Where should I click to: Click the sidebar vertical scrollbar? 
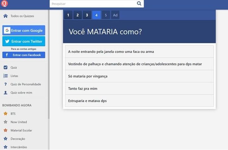point(49,63)
